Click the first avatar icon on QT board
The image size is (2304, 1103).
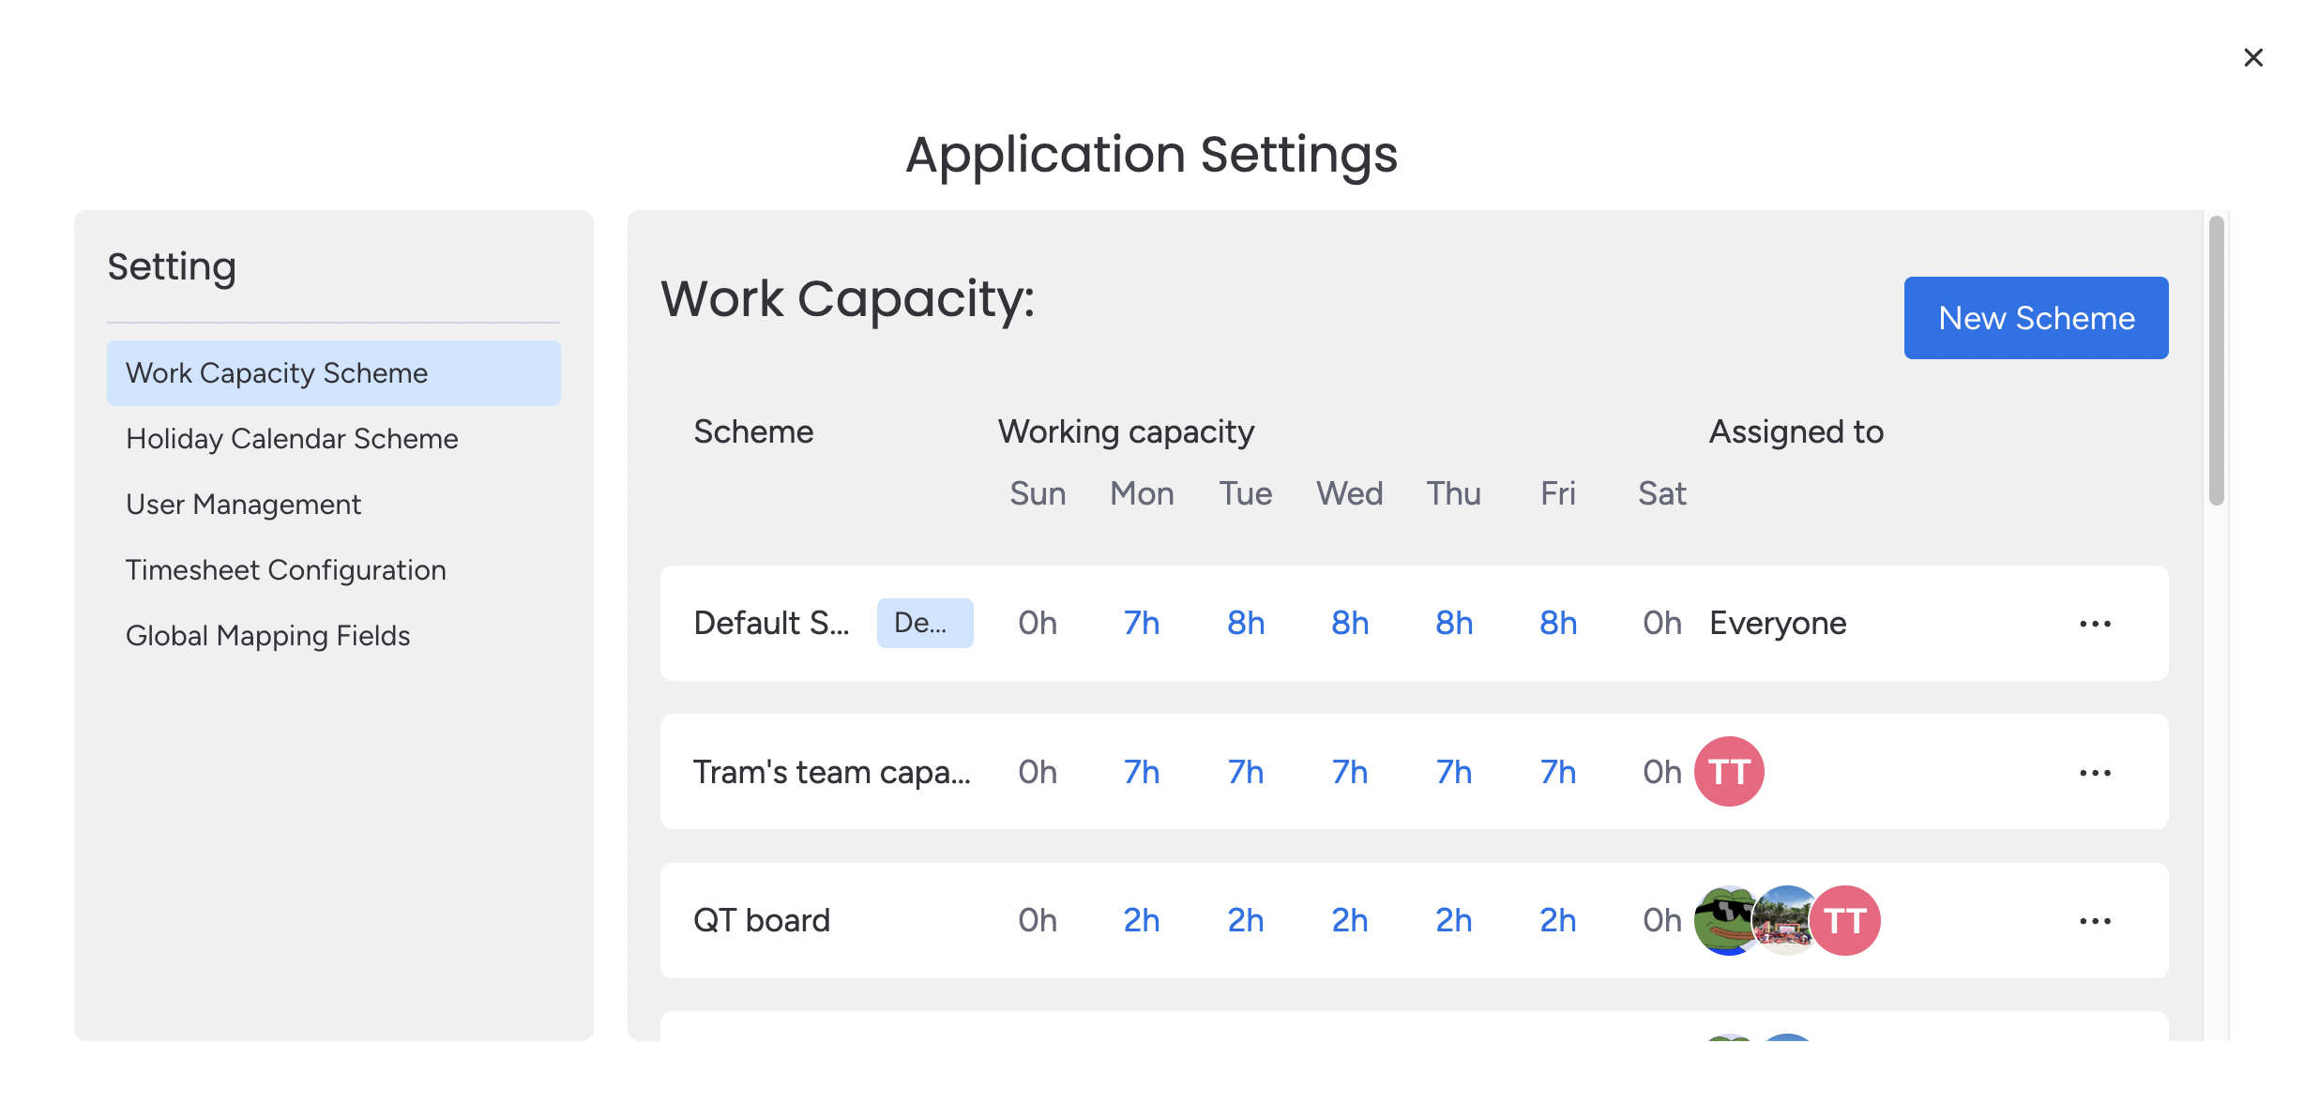(x=1726, y=921)
